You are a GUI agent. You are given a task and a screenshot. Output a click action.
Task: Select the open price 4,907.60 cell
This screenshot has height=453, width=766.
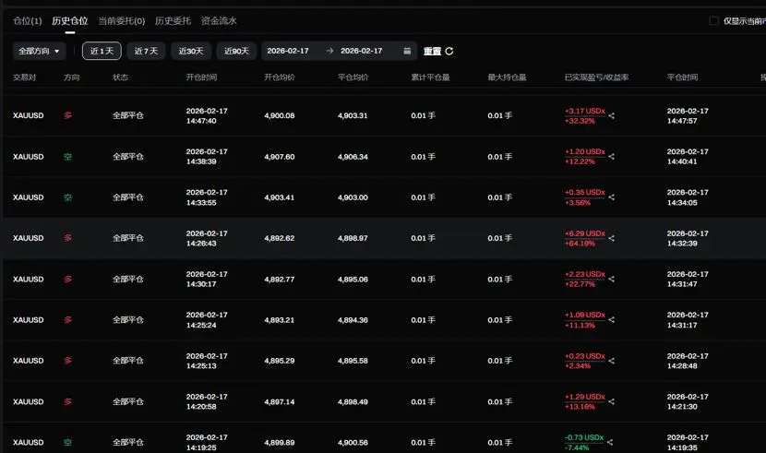(280, 157)
